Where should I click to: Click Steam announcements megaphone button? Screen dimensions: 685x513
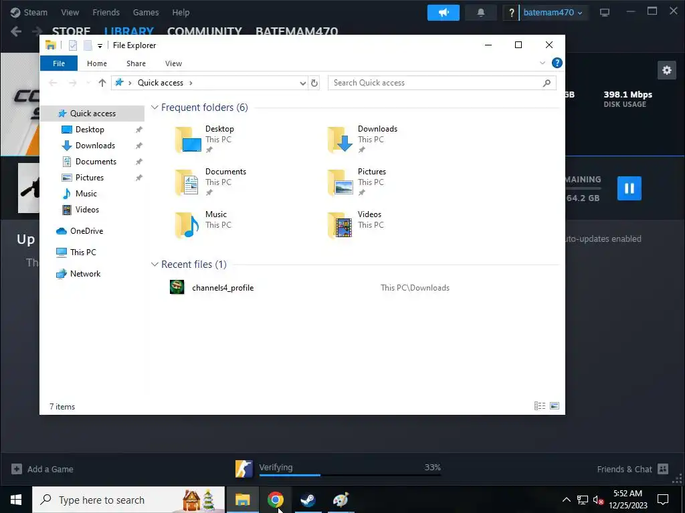[x=444, y=13]
